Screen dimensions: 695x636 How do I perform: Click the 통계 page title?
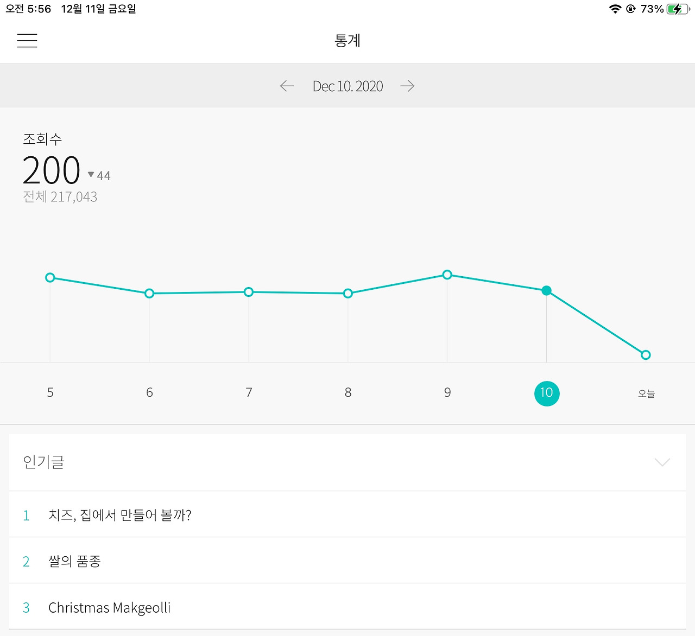tap(347, 41)
